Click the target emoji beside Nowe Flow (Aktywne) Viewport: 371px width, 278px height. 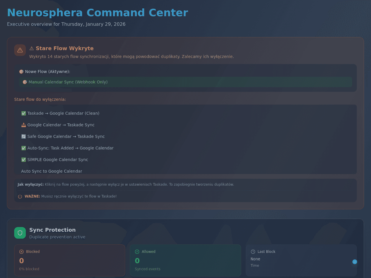click(x=21, y=72)
